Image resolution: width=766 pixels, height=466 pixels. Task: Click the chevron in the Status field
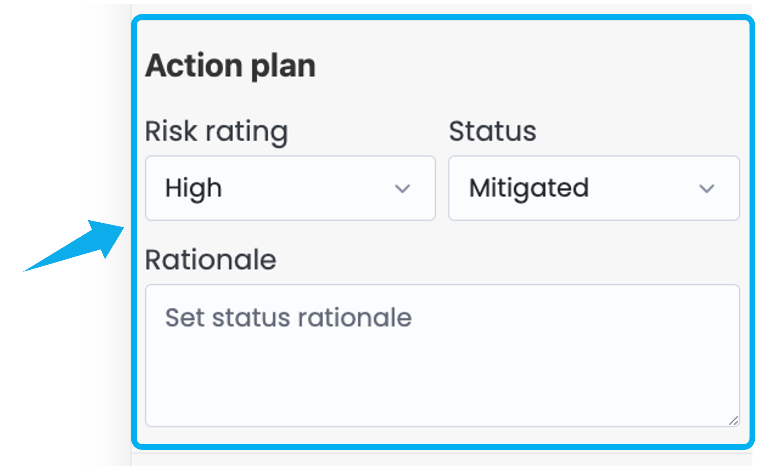coord(706,189)
